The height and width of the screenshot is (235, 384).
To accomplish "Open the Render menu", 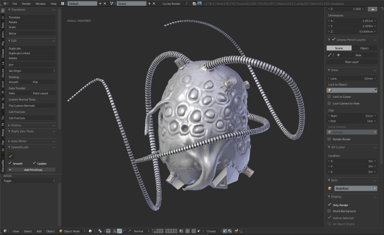I will 26,3.
